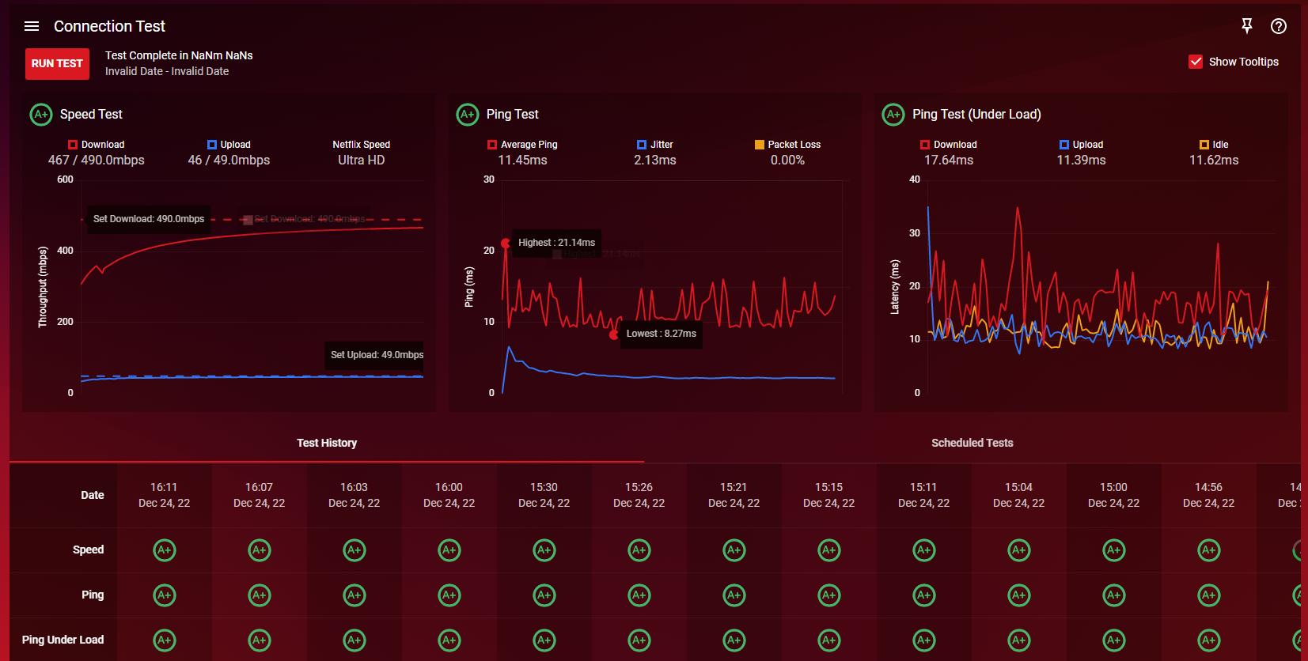Select the 14:56 Dec 24, 22 date header
The height and width of the screenshot is (661, 1308).
pos(1209,495)
